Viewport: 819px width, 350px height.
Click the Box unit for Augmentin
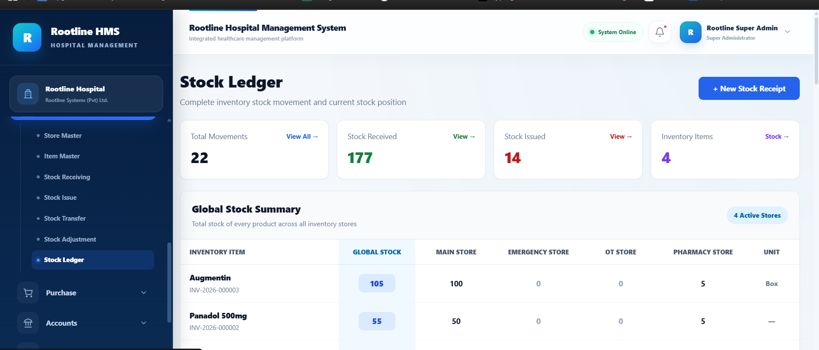tap(772, 284)
